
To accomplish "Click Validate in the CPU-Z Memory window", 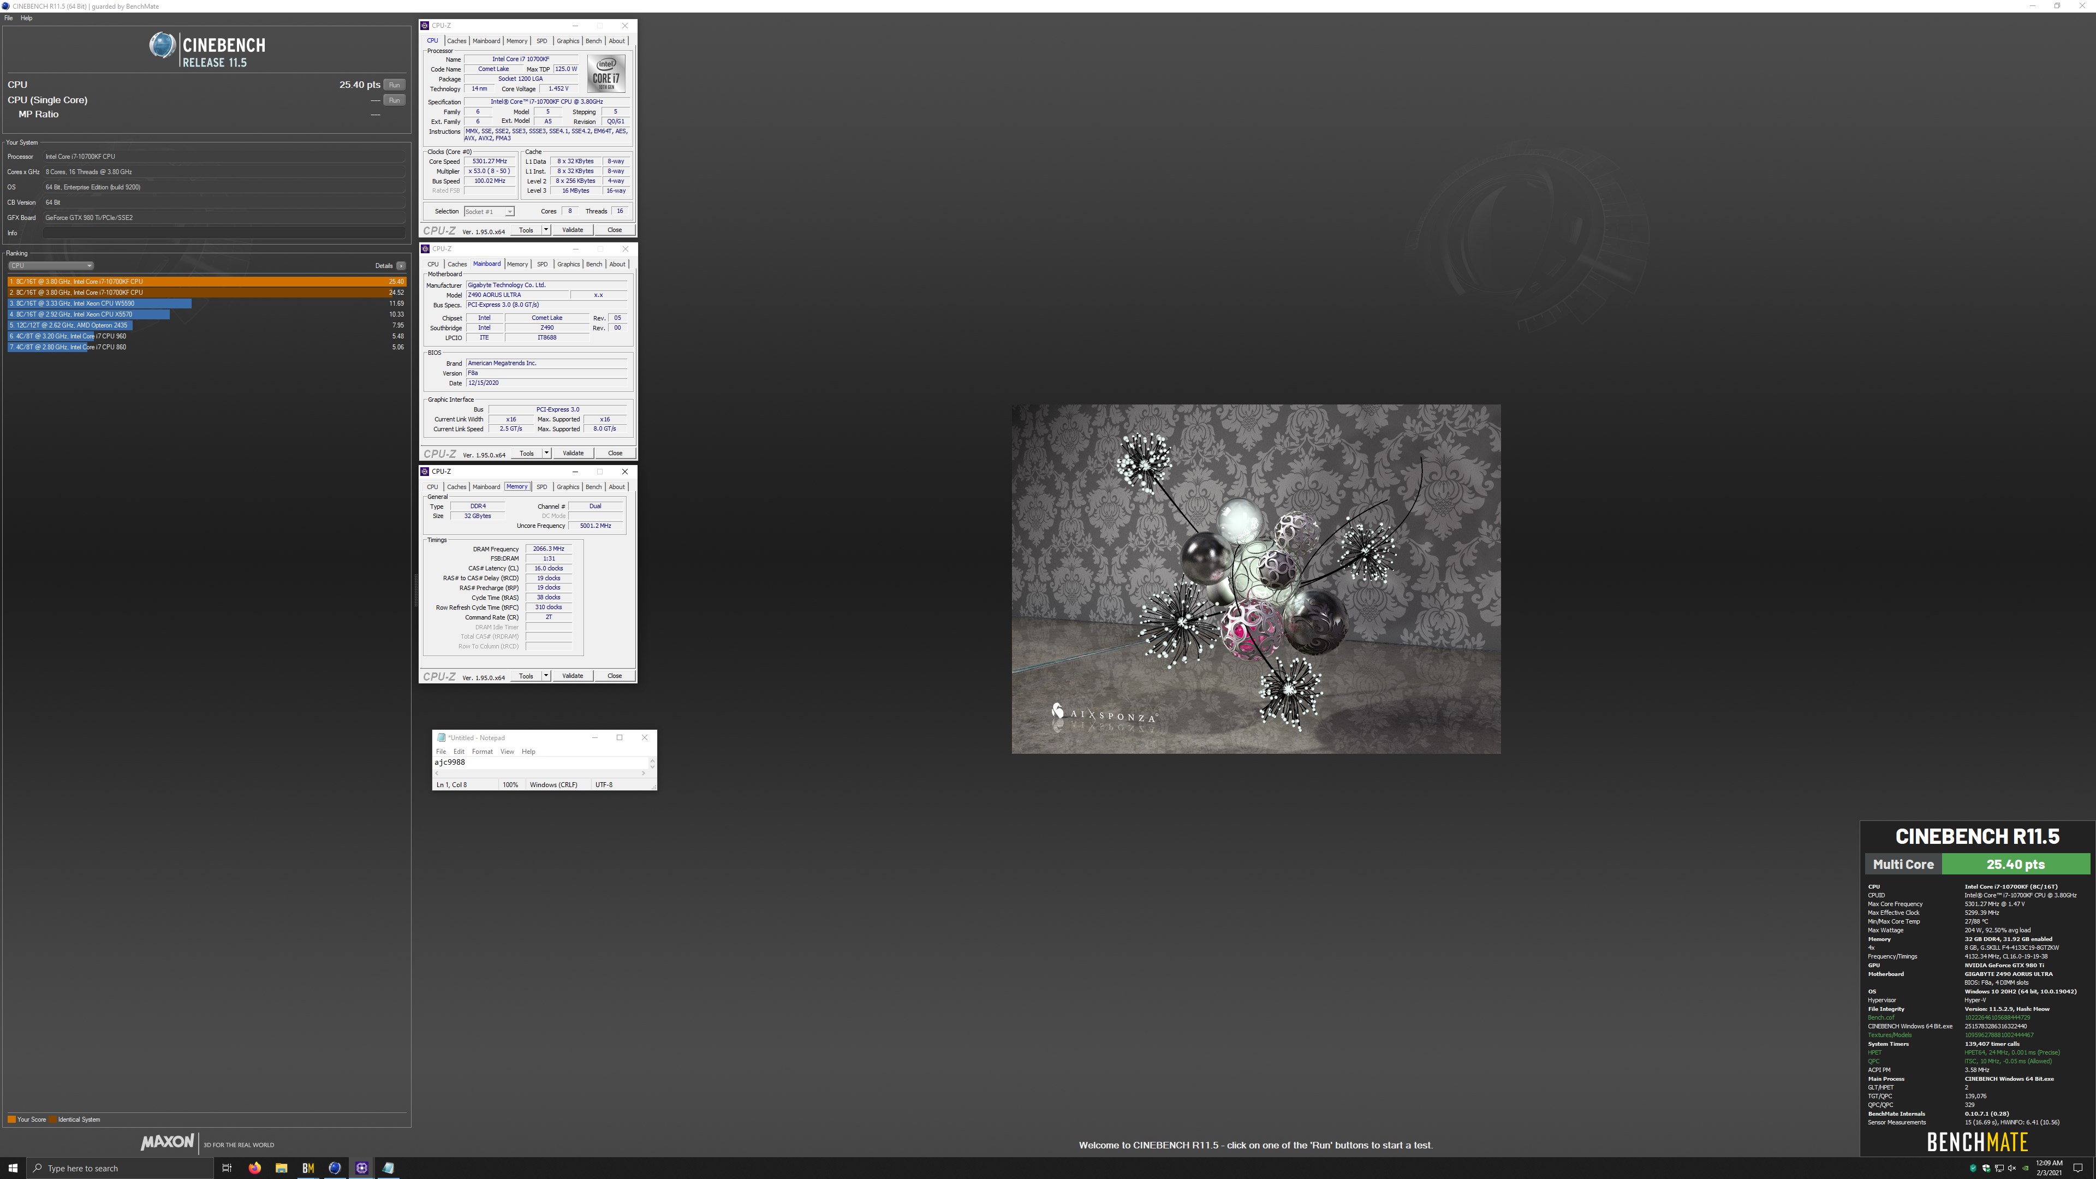I will (x=573, y=676).
